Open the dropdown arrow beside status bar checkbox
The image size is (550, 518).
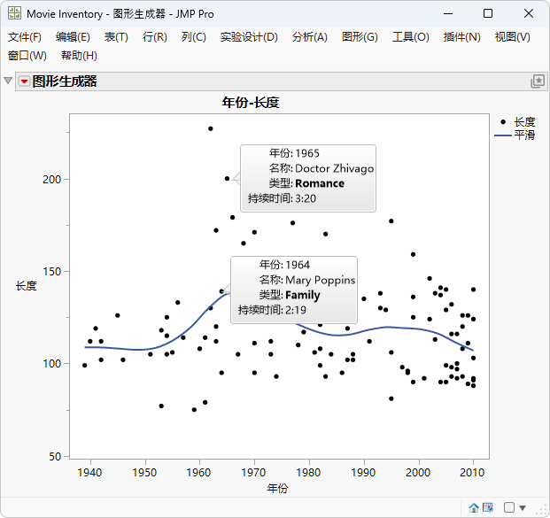coord(523,508)
